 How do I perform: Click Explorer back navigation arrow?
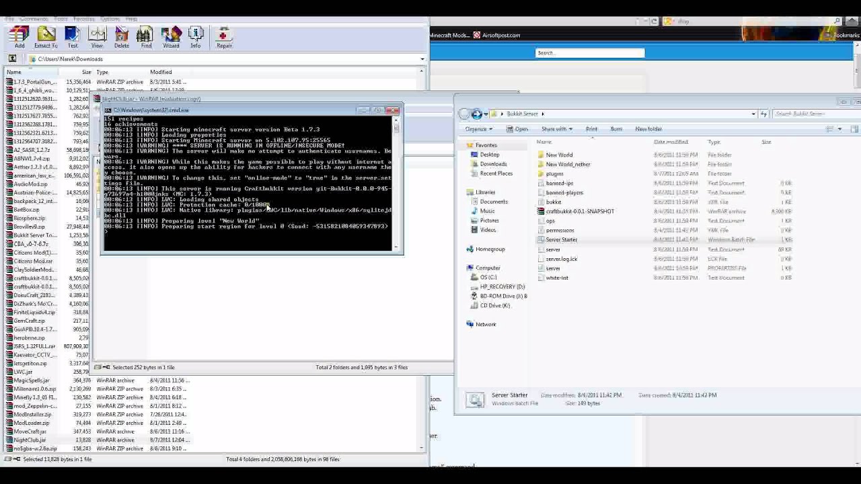coord(465,114)
